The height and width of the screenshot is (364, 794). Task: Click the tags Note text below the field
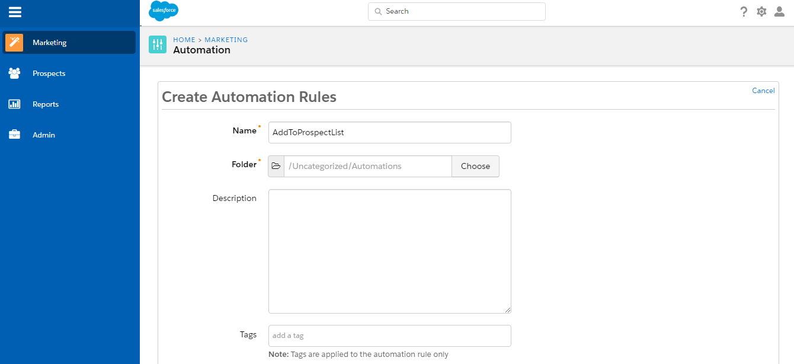pos(358,355)
